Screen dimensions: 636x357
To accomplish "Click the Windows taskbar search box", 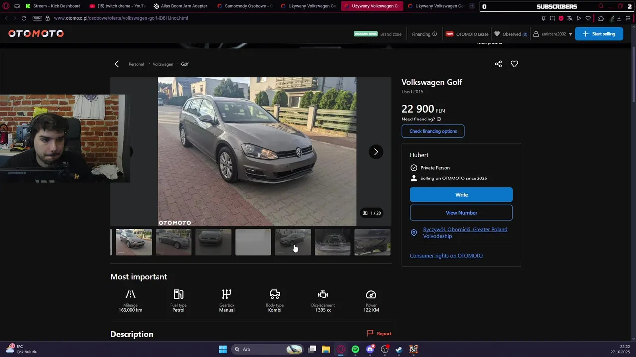I will pyautogui.click(x=268, y=349).
